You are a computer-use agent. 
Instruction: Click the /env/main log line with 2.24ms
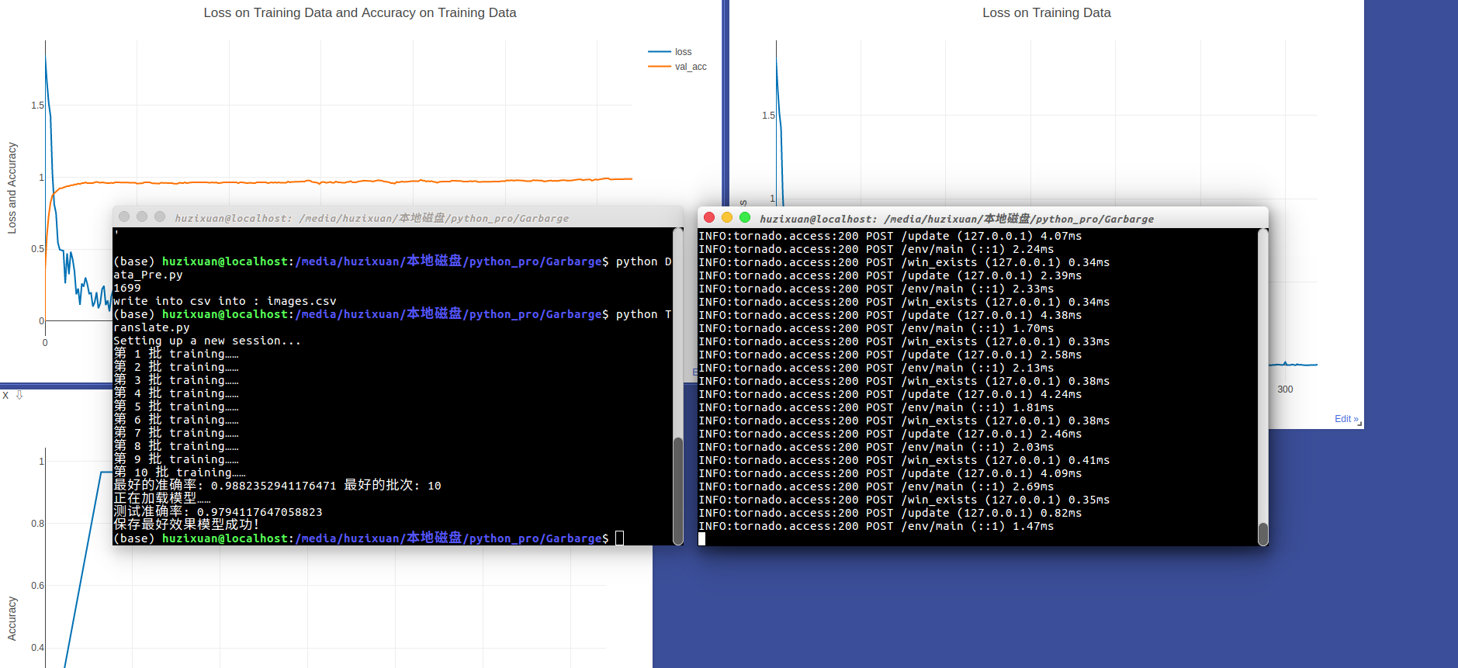[876, 249]
